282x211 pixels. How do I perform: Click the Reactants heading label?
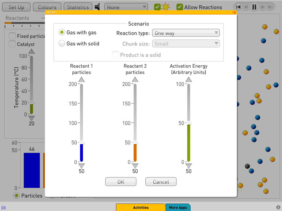[17, 18]
